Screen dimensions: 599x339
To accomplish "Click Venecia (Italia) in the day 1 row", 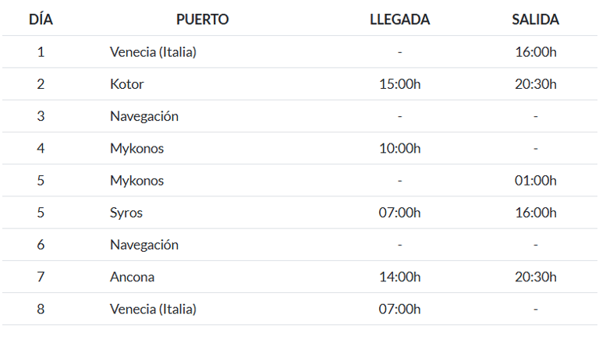I will click(153, 52).
